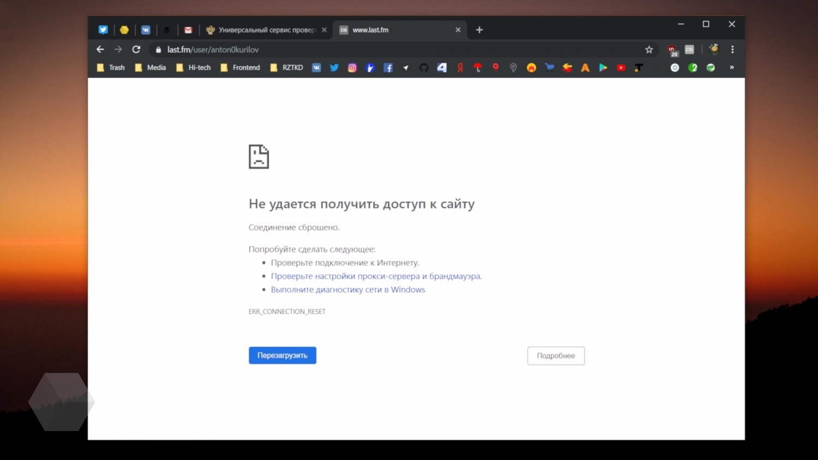Open the gray map pin bookmark
Screen dimensions: 818x460
click(513, 68)
